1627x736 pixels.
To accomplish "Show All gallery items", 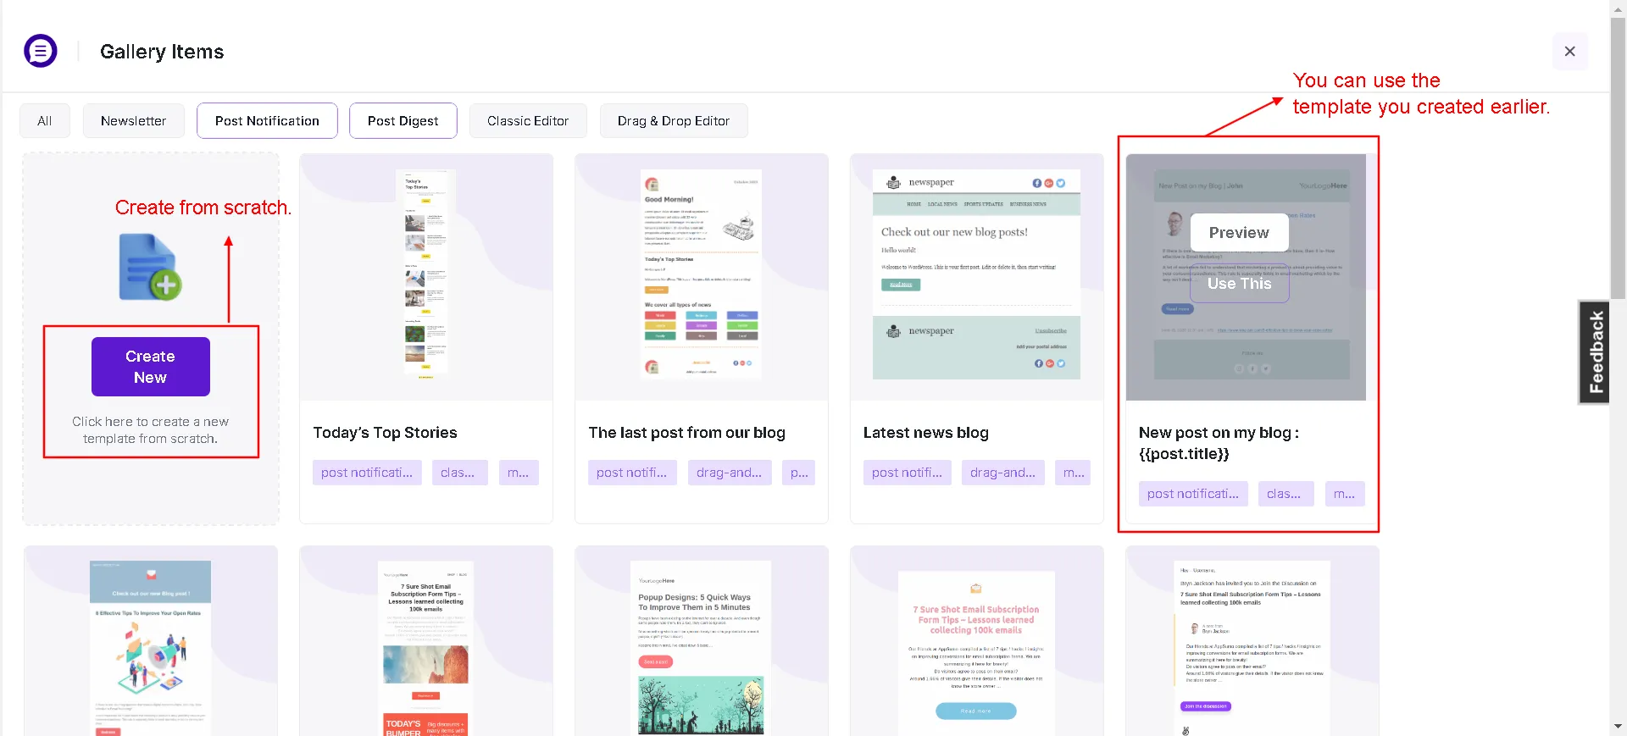I will pos(45,121).
